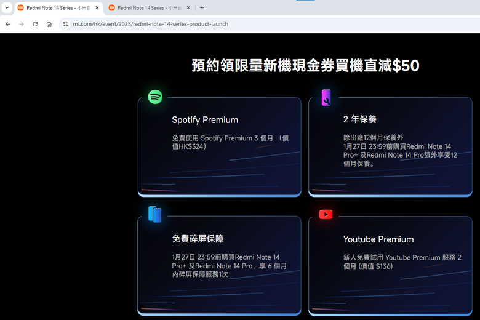Click the address bar URL field
The height and width of the screenshot is (320, 480).
[270, 24]
